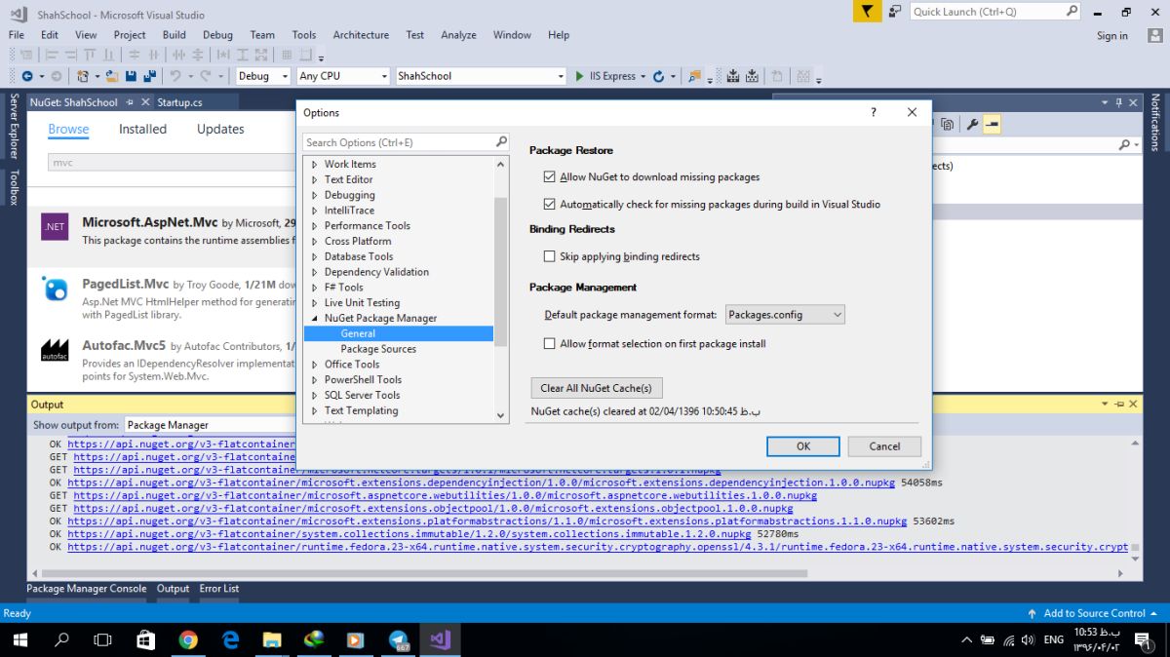Click the Visual Studio taskbar icon
Screen dimensions: 1170x657
tap(440, 639)
